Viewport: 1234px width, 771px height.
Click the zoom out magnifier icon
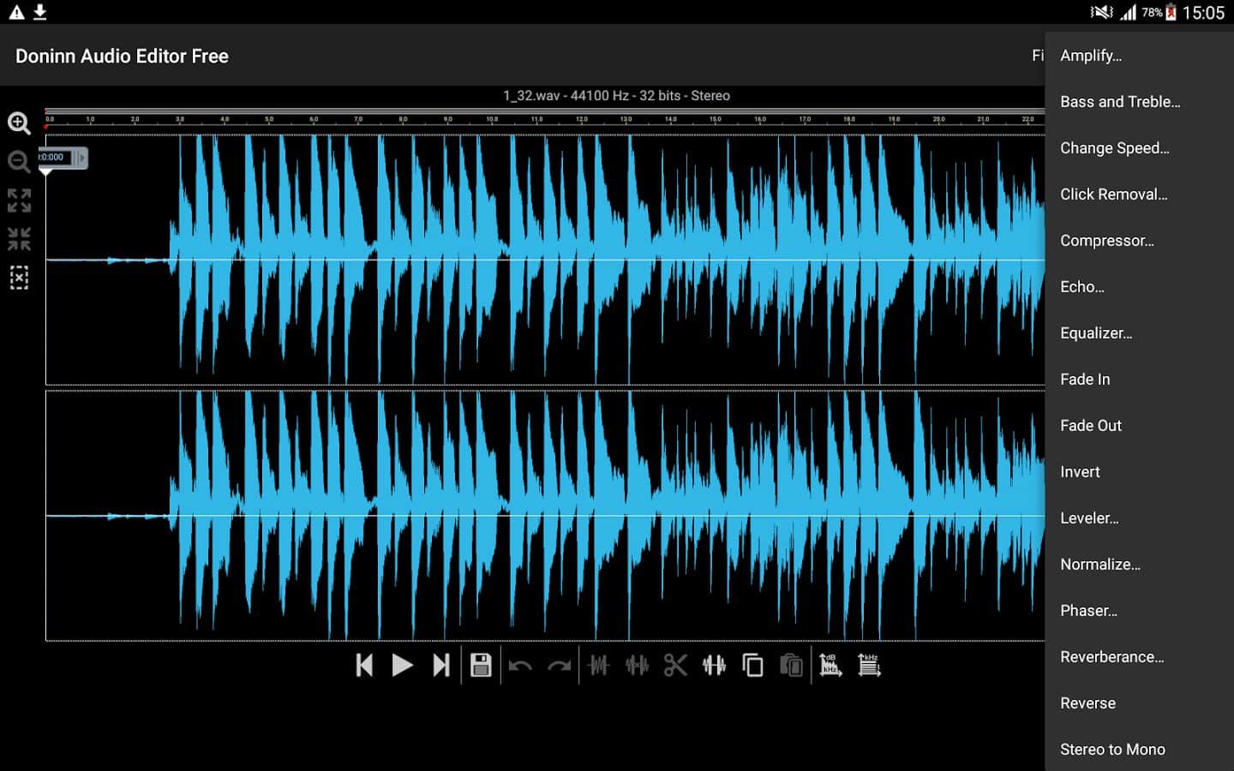[x=19, y=161]
